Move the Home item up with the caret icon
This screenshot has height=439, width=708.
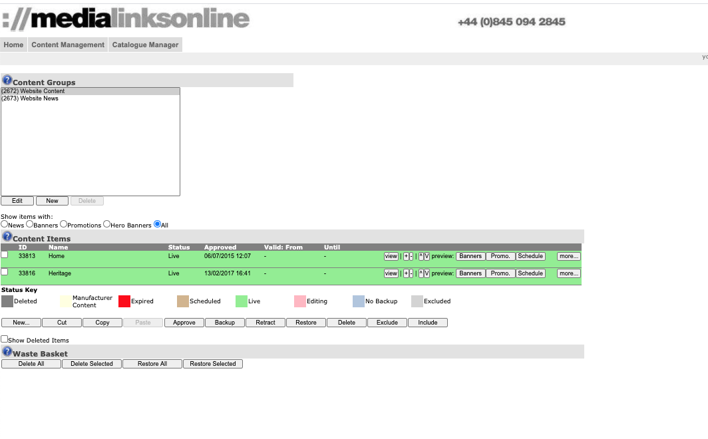421,256
